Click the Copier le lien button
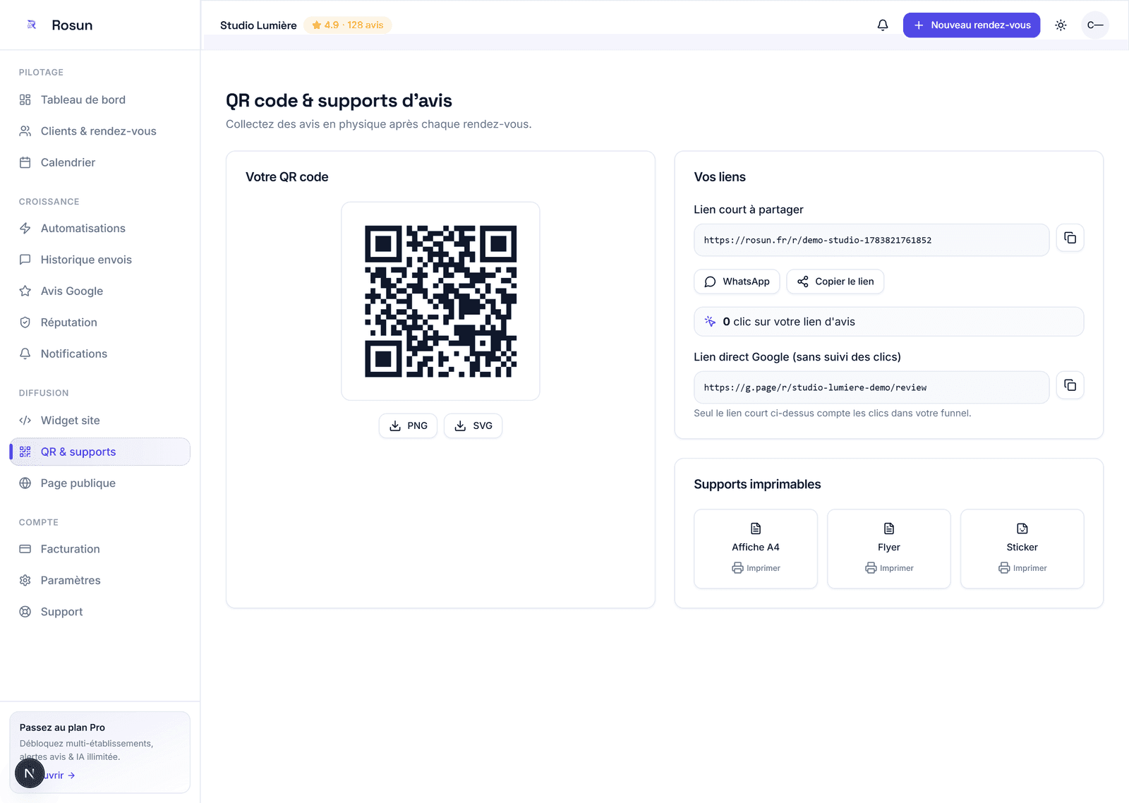 point(835,282)
